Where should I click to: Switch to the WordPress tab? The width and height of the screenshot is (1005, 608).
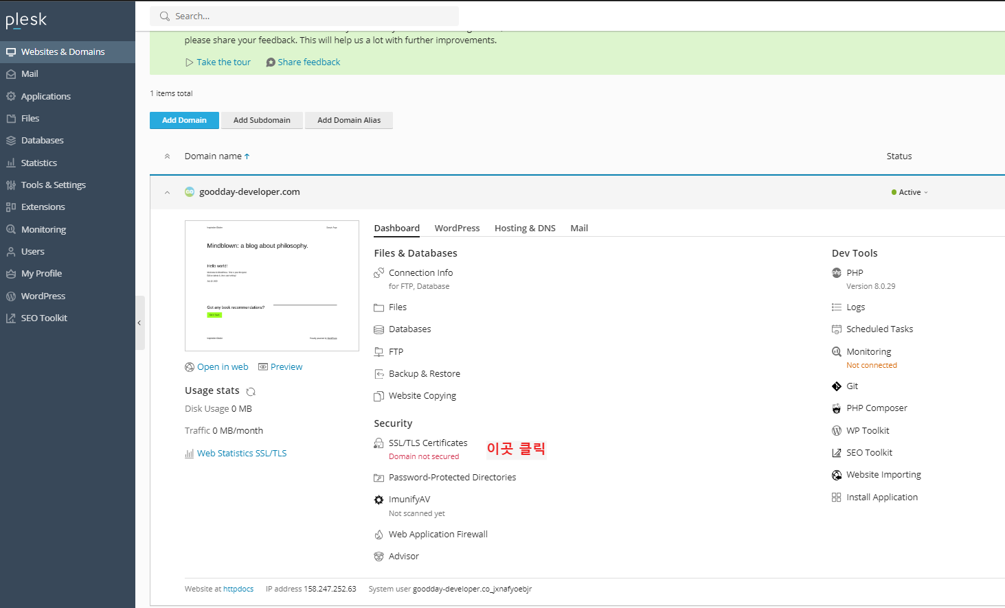point(457,229)
